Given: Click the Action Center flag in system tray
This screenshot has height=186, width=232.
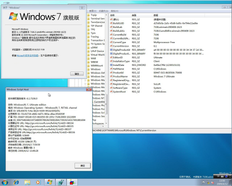Looking at the screenshot, I should tap(204, 182).
